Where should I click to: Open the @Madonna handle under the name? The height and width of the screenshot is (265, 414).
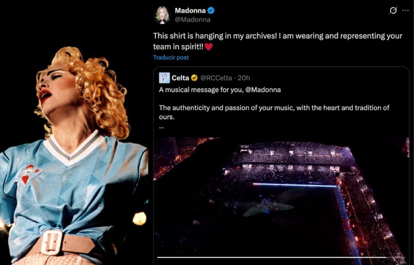[192, 19]
